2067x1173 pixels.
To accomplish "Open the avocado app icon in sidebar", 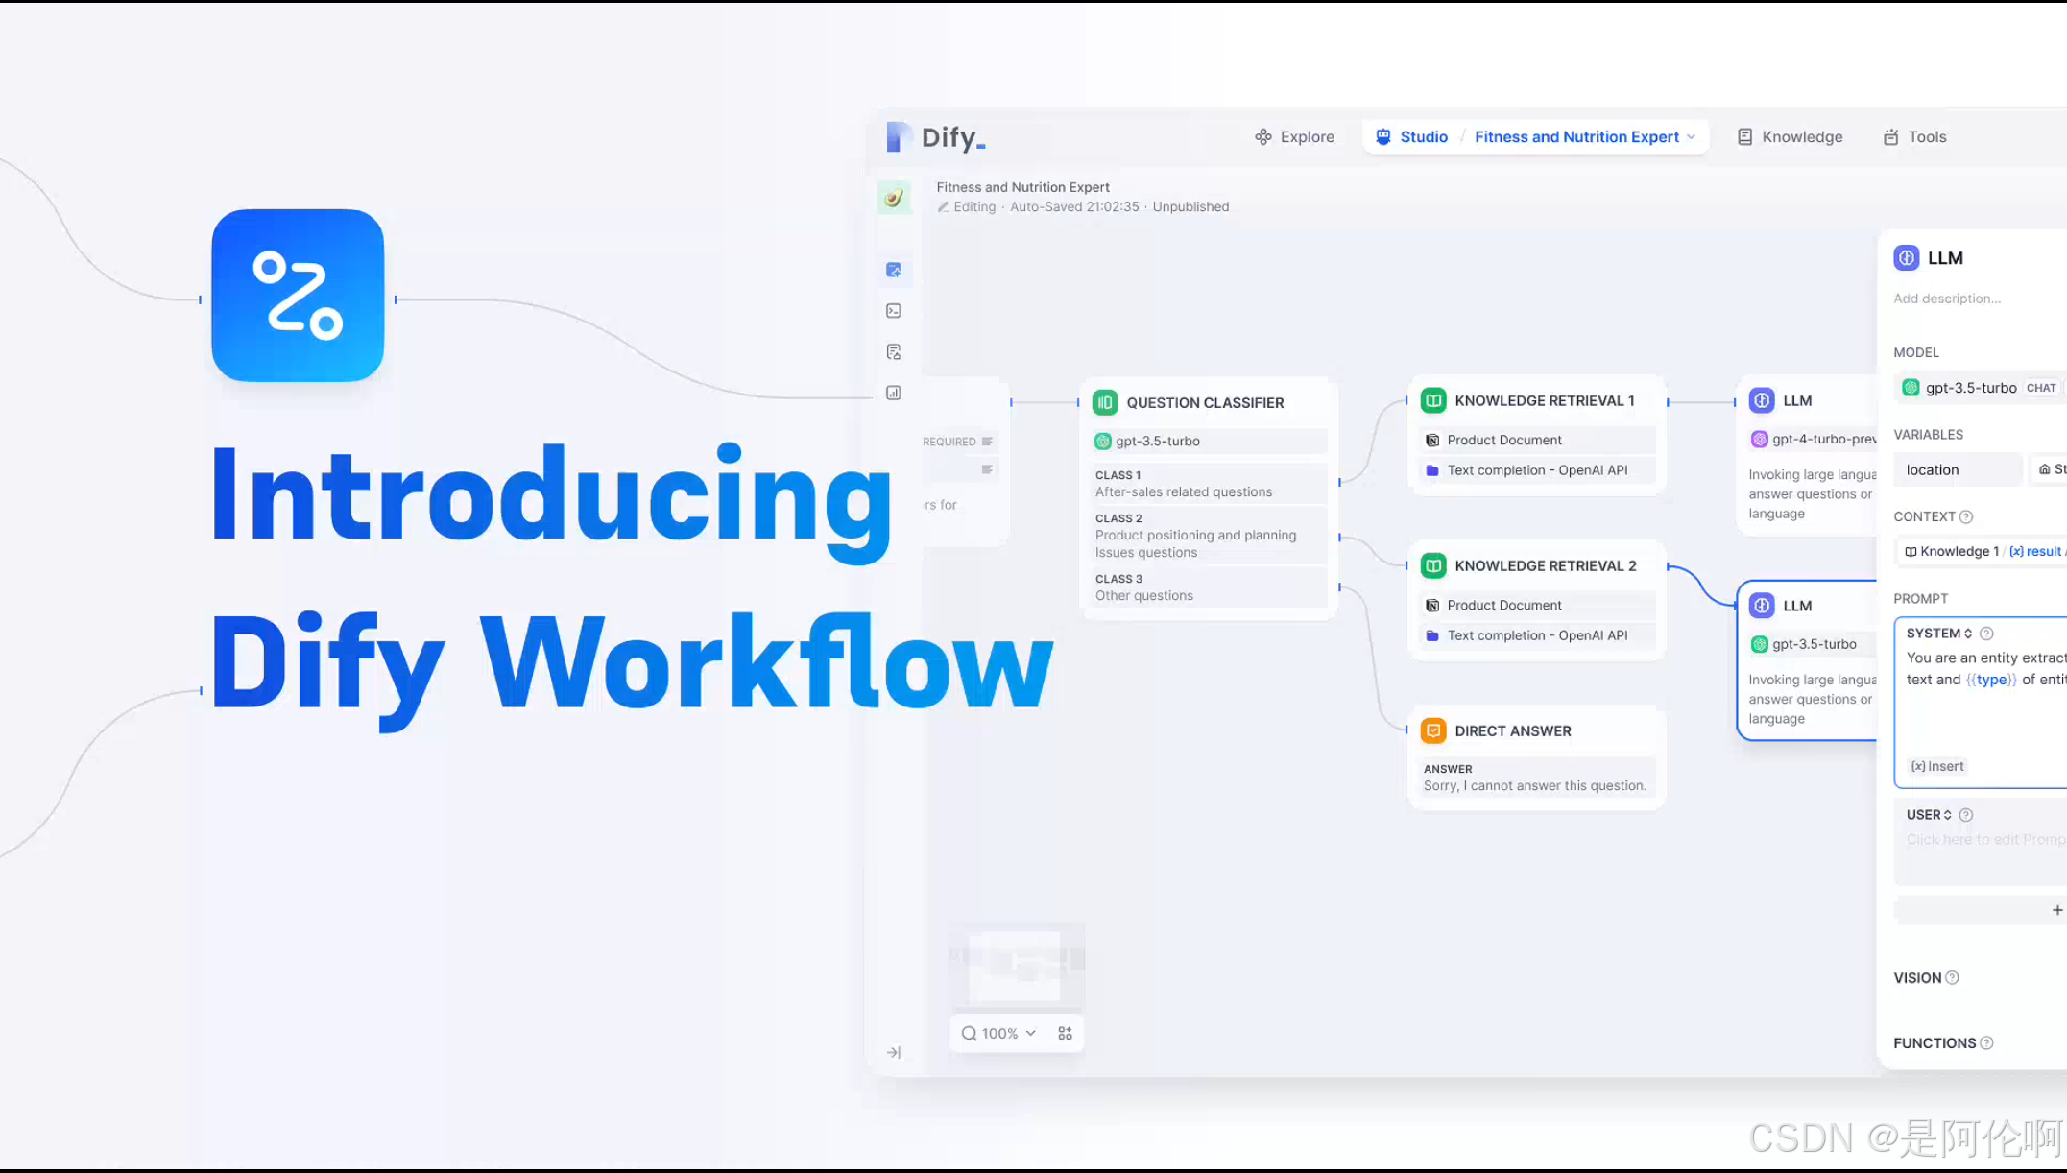I will (894, 198).
